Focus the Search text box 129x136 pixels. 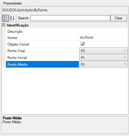(70, 18)
